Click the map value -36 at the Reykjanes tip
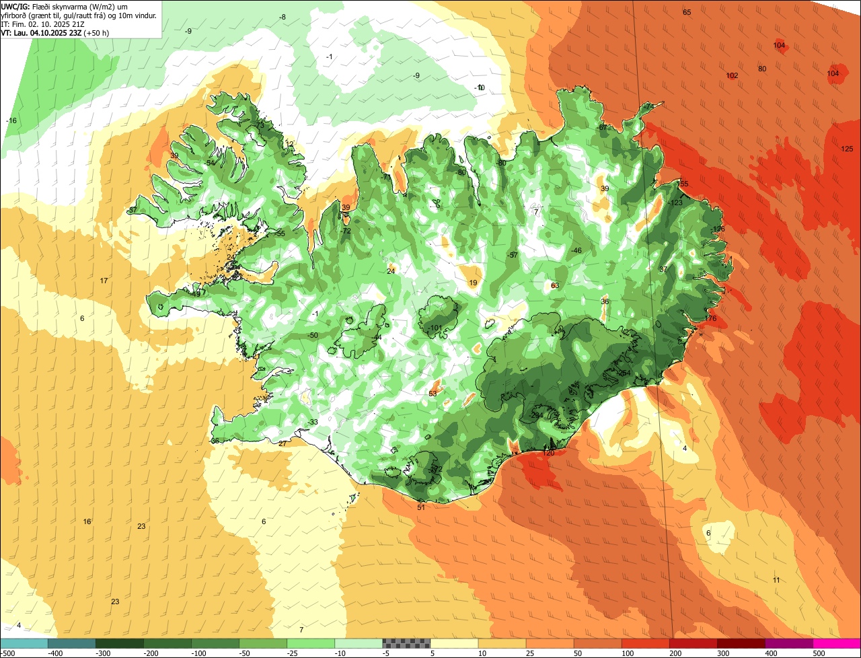The height and width of the screenshot is (658, 861). 215,441
